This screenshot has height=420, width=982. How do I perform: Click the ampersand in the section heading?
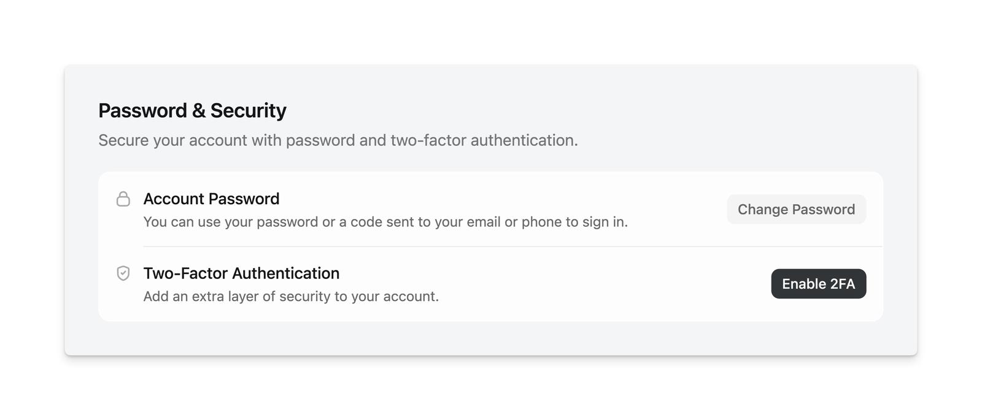pos(198,111)
